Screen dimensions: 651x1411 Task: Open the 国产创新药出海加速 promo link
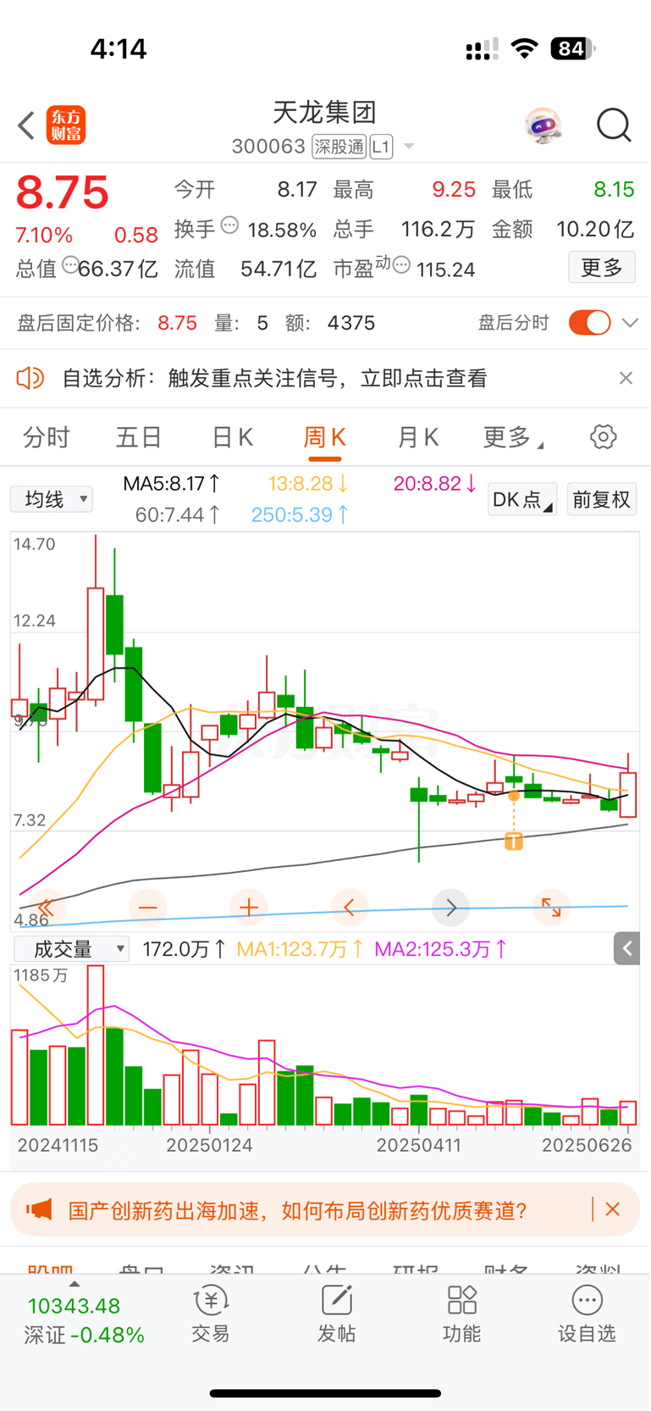pyautogui.click(x=298, y=1210)
